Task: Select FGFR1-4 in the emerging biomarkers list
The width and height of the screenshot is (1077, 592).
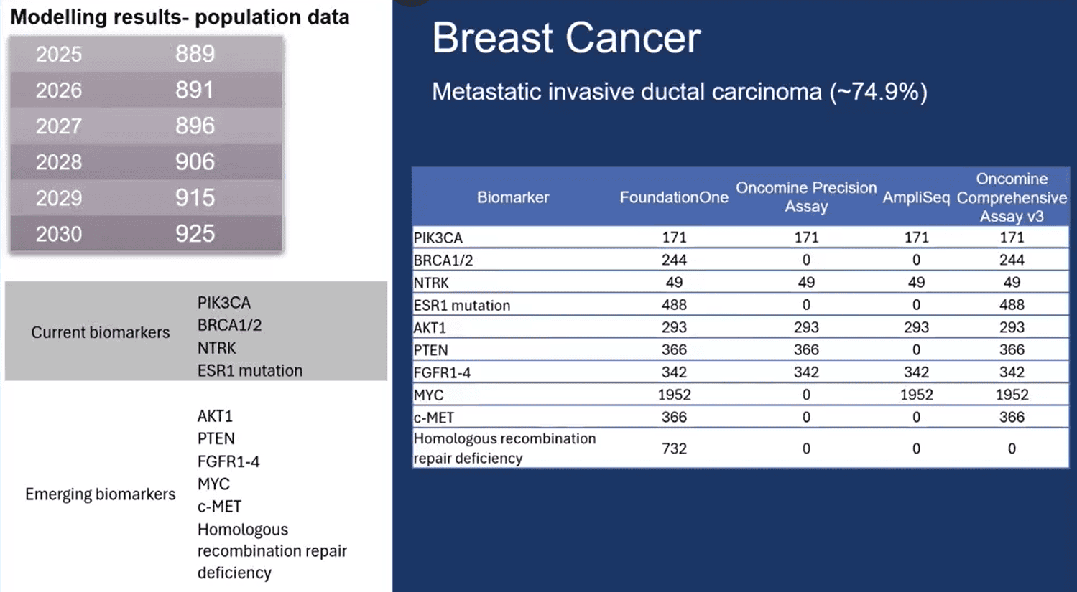Action: (x=228, y=461)
